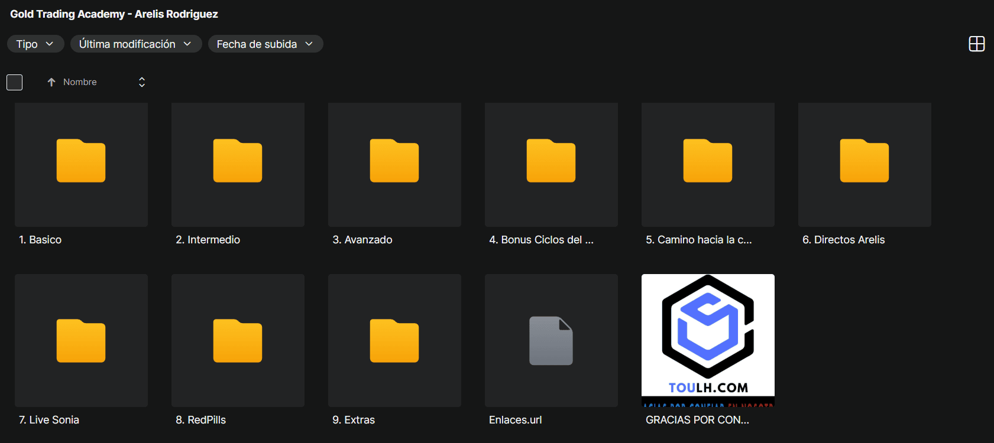Open the 8. RedPills folder icon
This screenshot has width=994, height=443.
click(238, 341)
